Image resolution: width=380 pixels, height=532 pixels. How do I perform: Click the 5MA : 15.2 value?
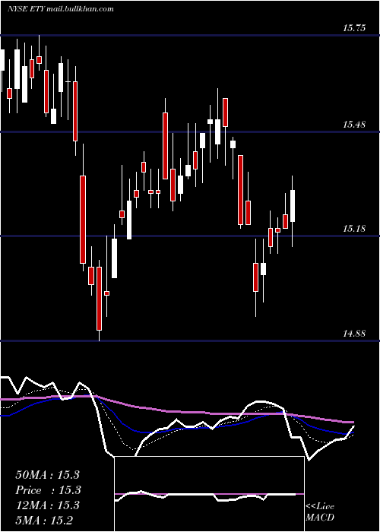tap(44, 520)
